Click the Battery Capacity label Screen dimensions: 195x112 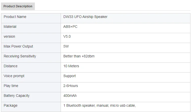click(16, 96)
